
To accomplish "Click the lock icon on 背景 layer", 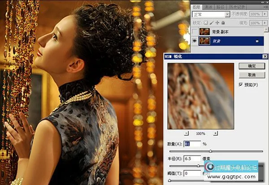I will [257, 41].
